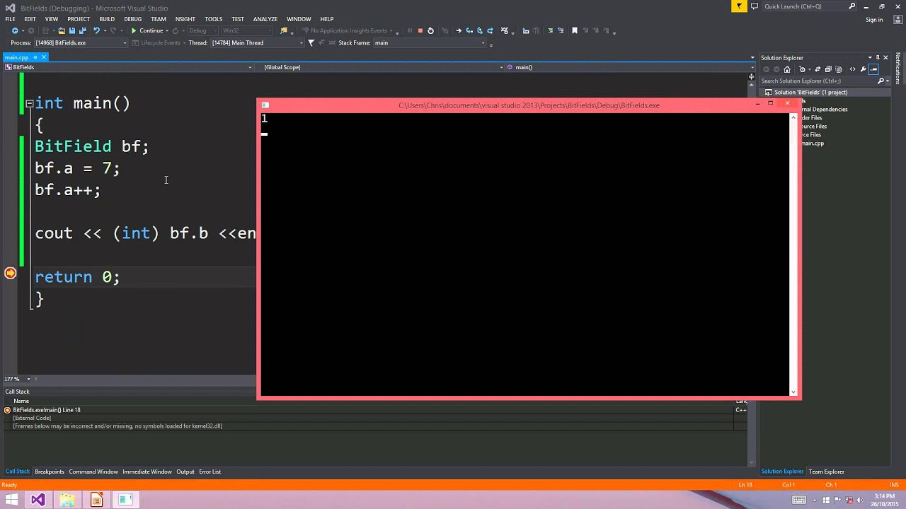Click the notifications chat icon in title bar

[x=755, y=6]
